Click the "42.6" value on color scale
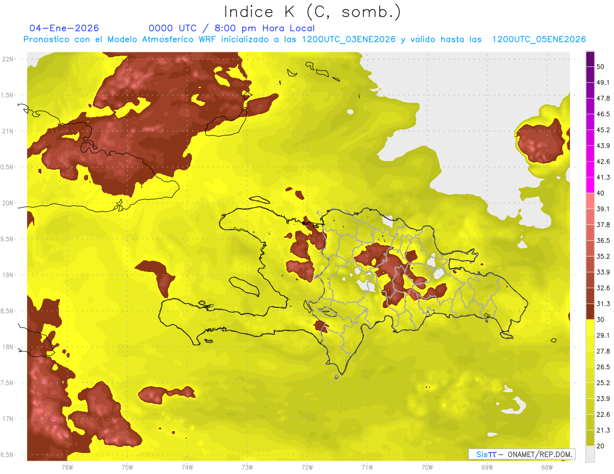The image size is (614, 474). coord(604,162)
